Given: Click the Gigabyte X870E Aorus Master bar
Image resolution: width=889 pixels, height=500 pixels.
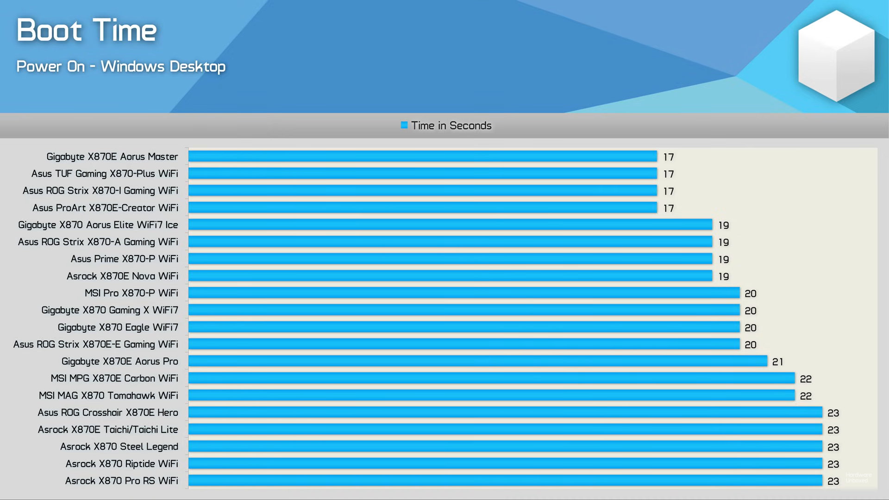Looking at the screenshot, I should point(423,156).
